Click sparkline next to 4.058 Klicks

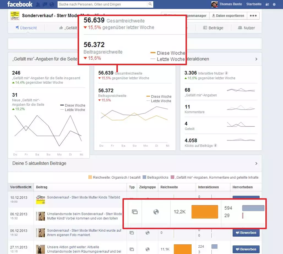coord(241,140)
